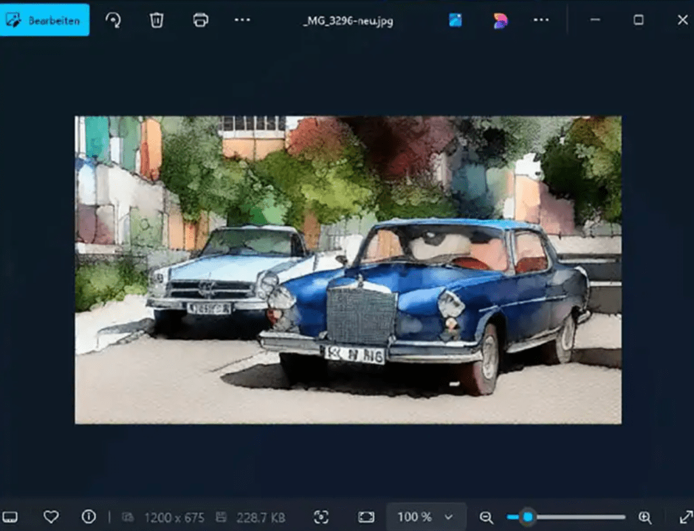
Task: Open the right three-dots overflow menu
Action: tap(541, 20)
